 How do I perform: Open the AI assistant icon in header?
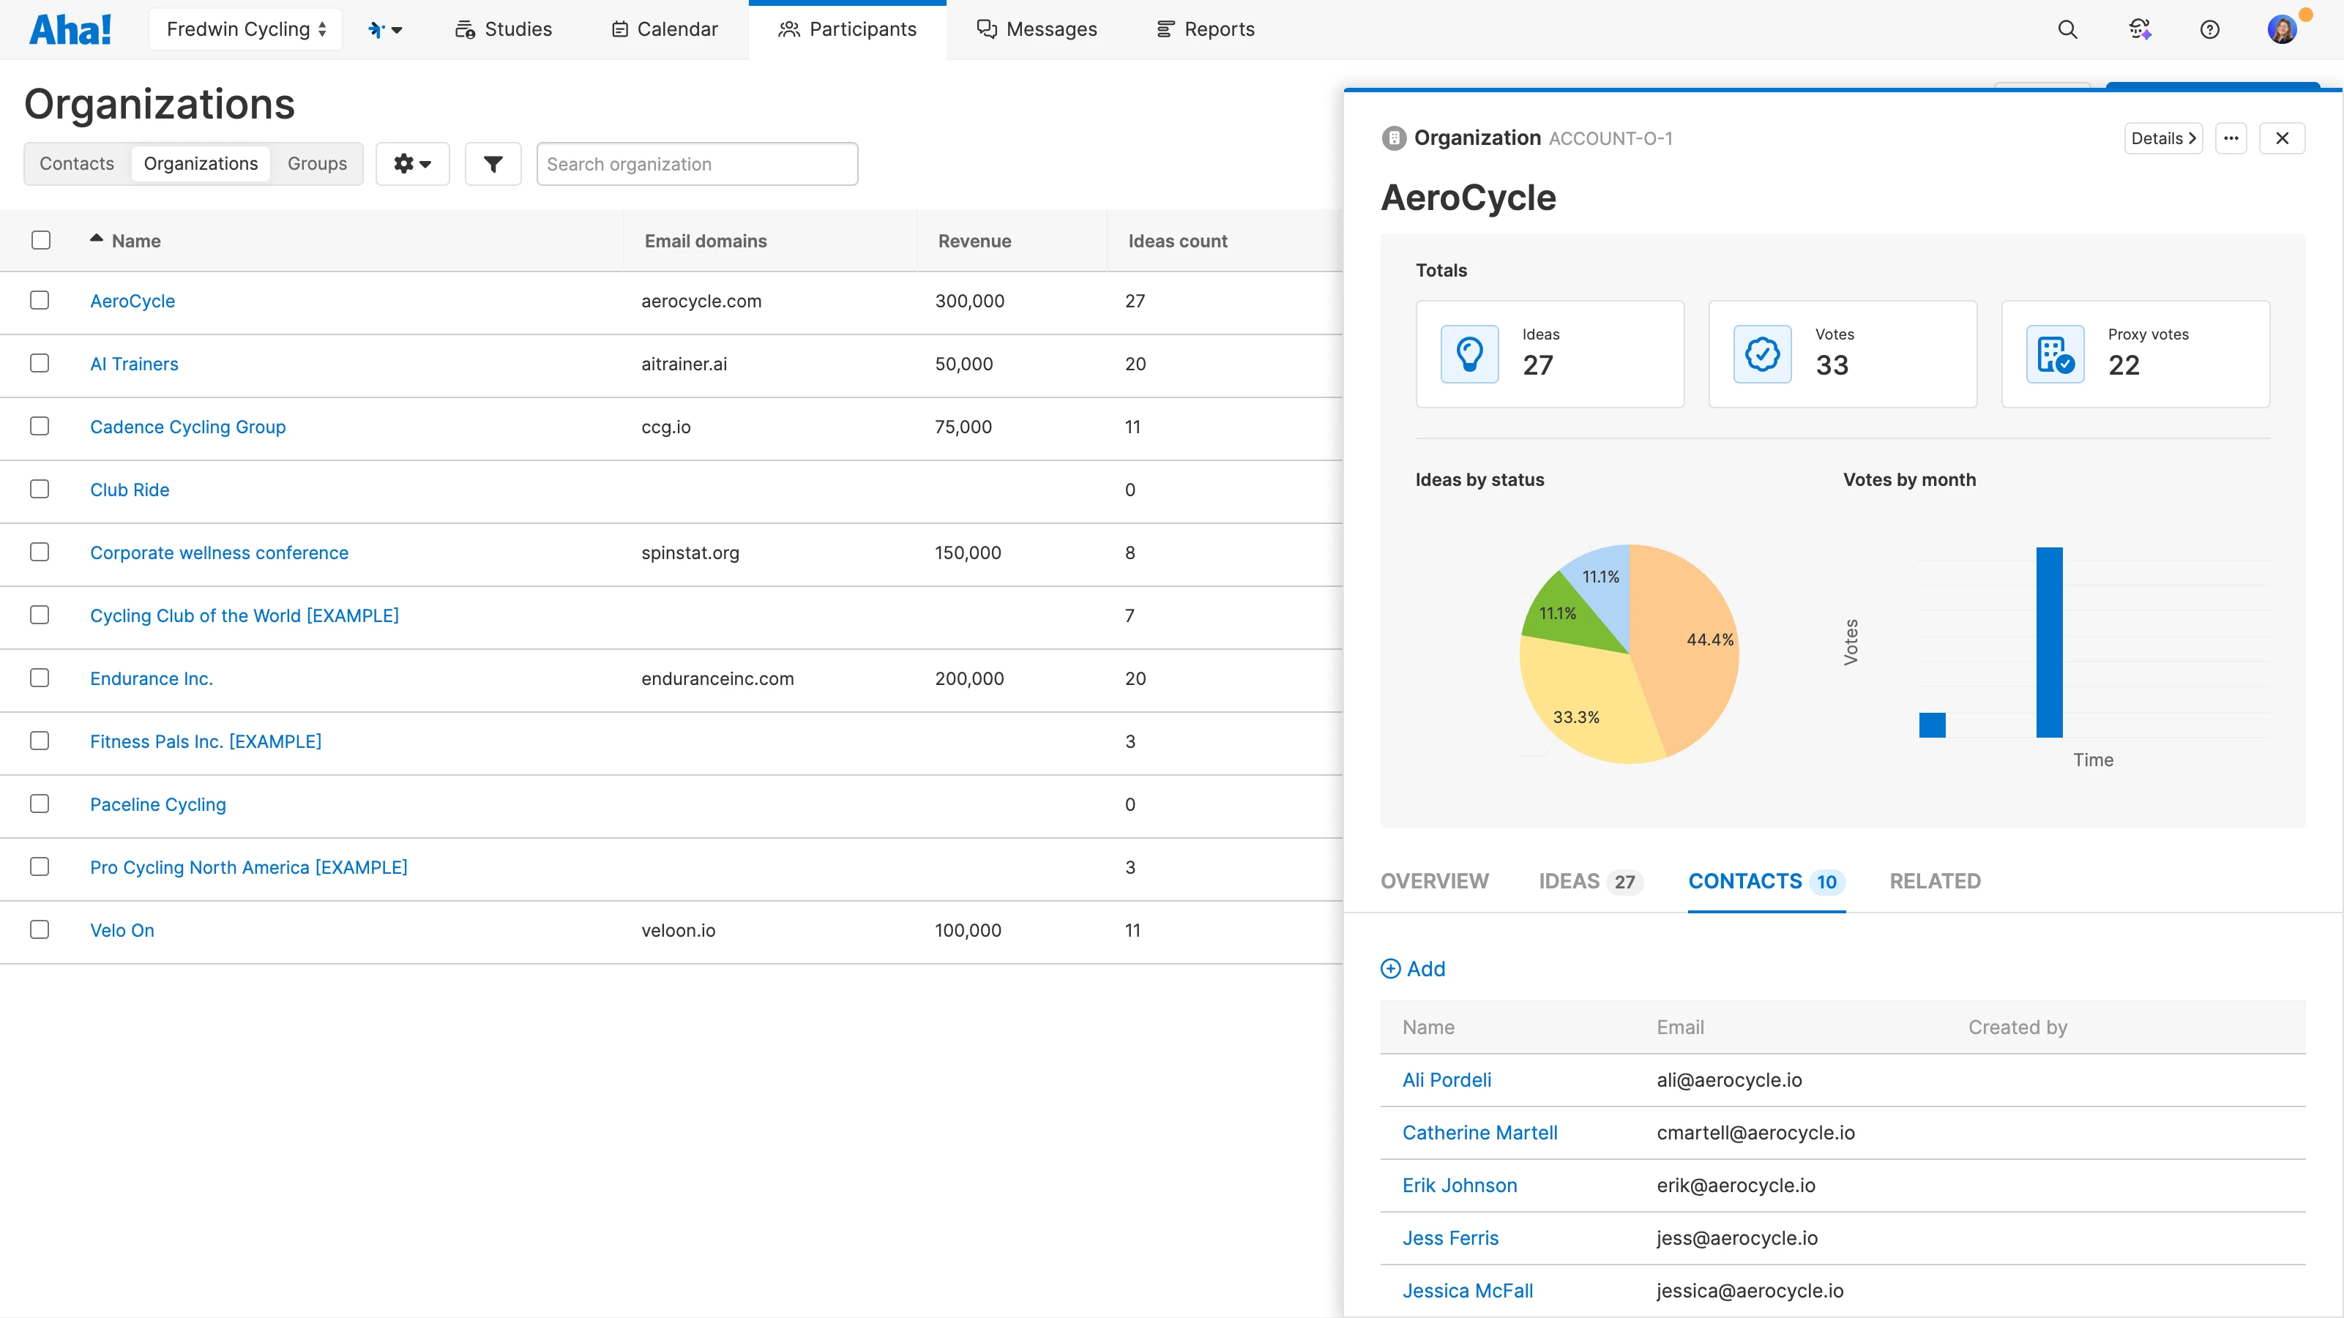click(x=2139, y=29)
